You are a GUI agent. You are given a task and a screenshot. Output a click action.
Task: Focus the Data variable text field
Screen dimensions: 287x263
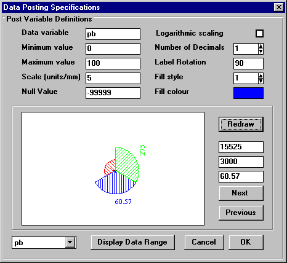[x=113, y=34]
